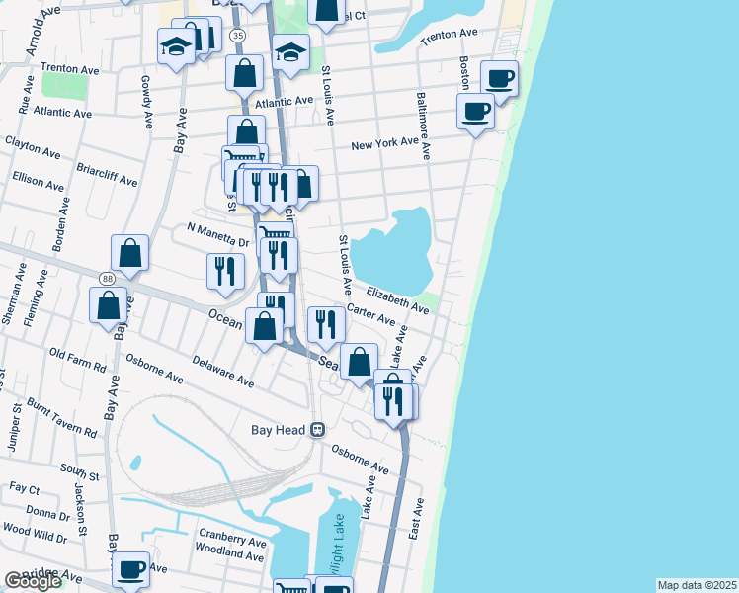Viewport: 739px width, 593px height.
Task: Open the cafe marker at bottom near Bridge Ave
Action: 130,571
